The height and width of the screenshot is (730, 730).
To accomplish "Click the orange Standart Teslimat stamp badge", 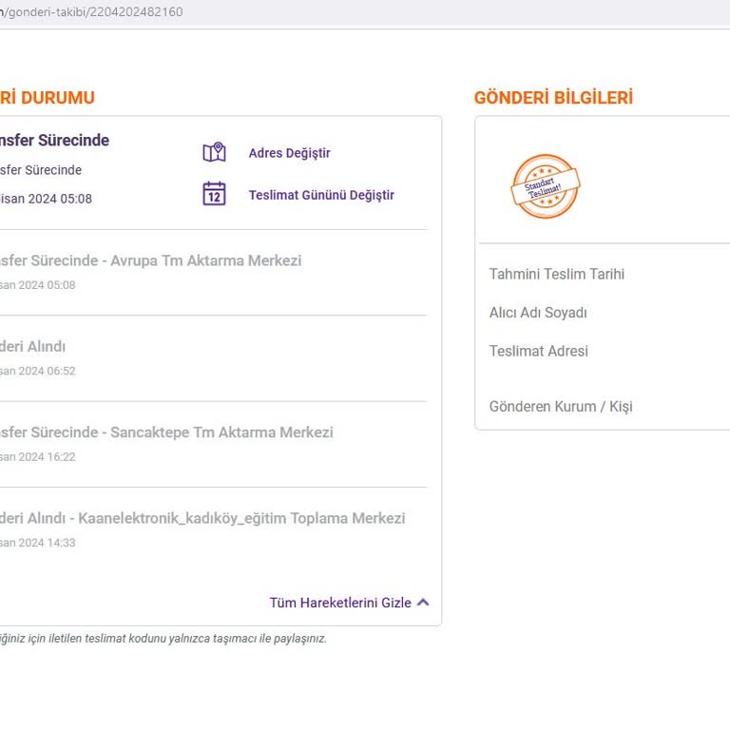I will pos(545,186).
